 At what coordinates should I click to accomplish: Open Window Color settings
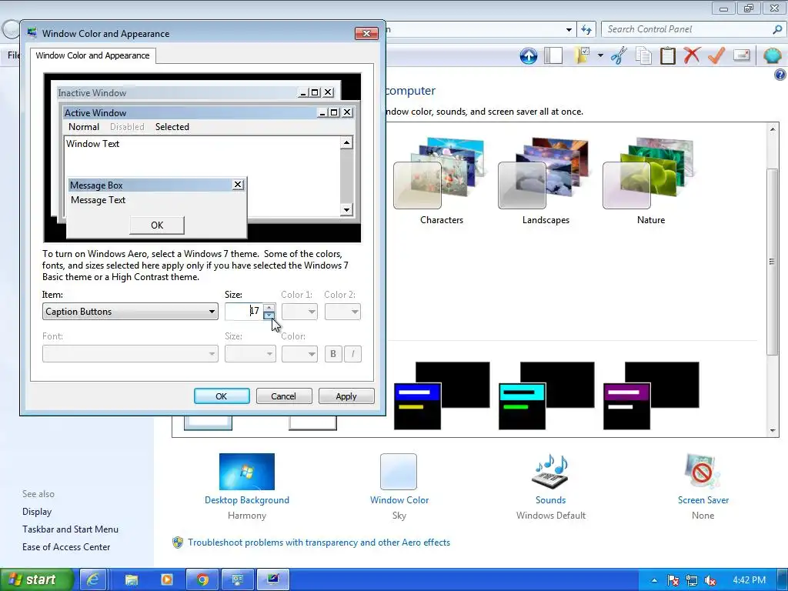(x=399, y=486)
